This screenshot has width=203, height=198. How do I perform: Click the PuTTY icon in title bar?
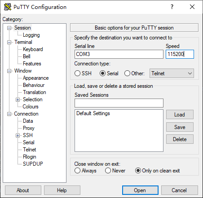[8, 7]
